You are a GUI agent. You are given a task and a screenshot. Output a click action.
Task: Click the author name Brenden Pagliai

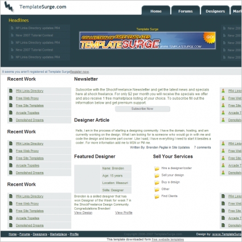coord(157,147)
